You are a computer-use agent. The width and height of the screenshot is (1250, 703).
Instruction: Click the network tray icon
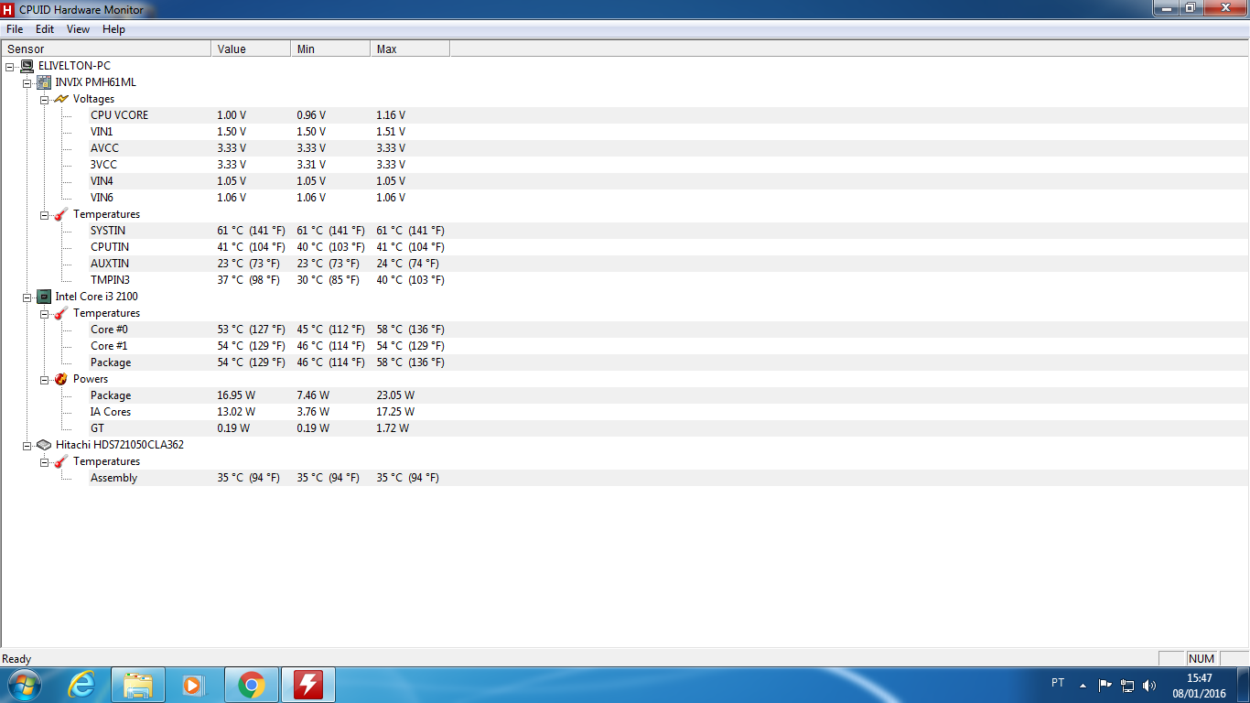click(x=1127, y=685)
